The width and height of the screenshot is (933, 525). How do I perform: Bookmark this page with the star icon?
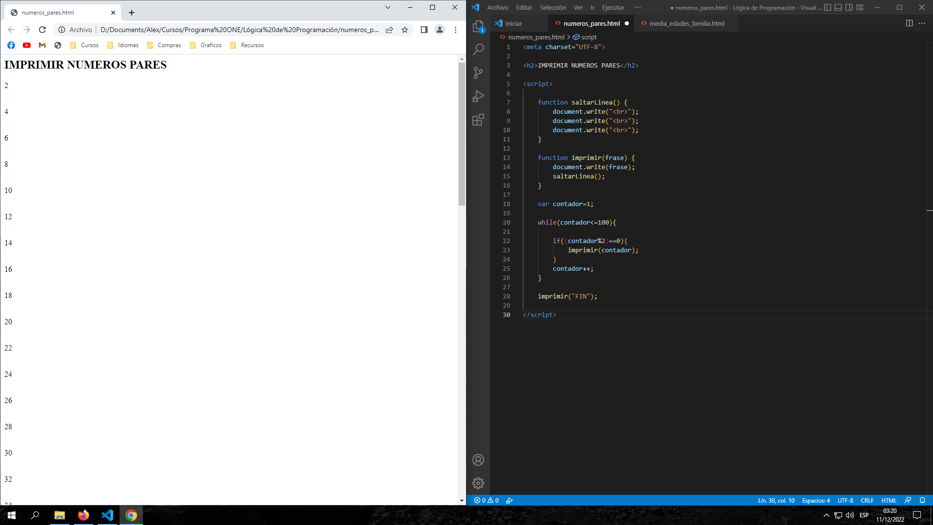(405, 30)
